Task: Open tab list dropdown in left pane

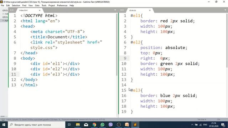Action: [x=115, y=10]
